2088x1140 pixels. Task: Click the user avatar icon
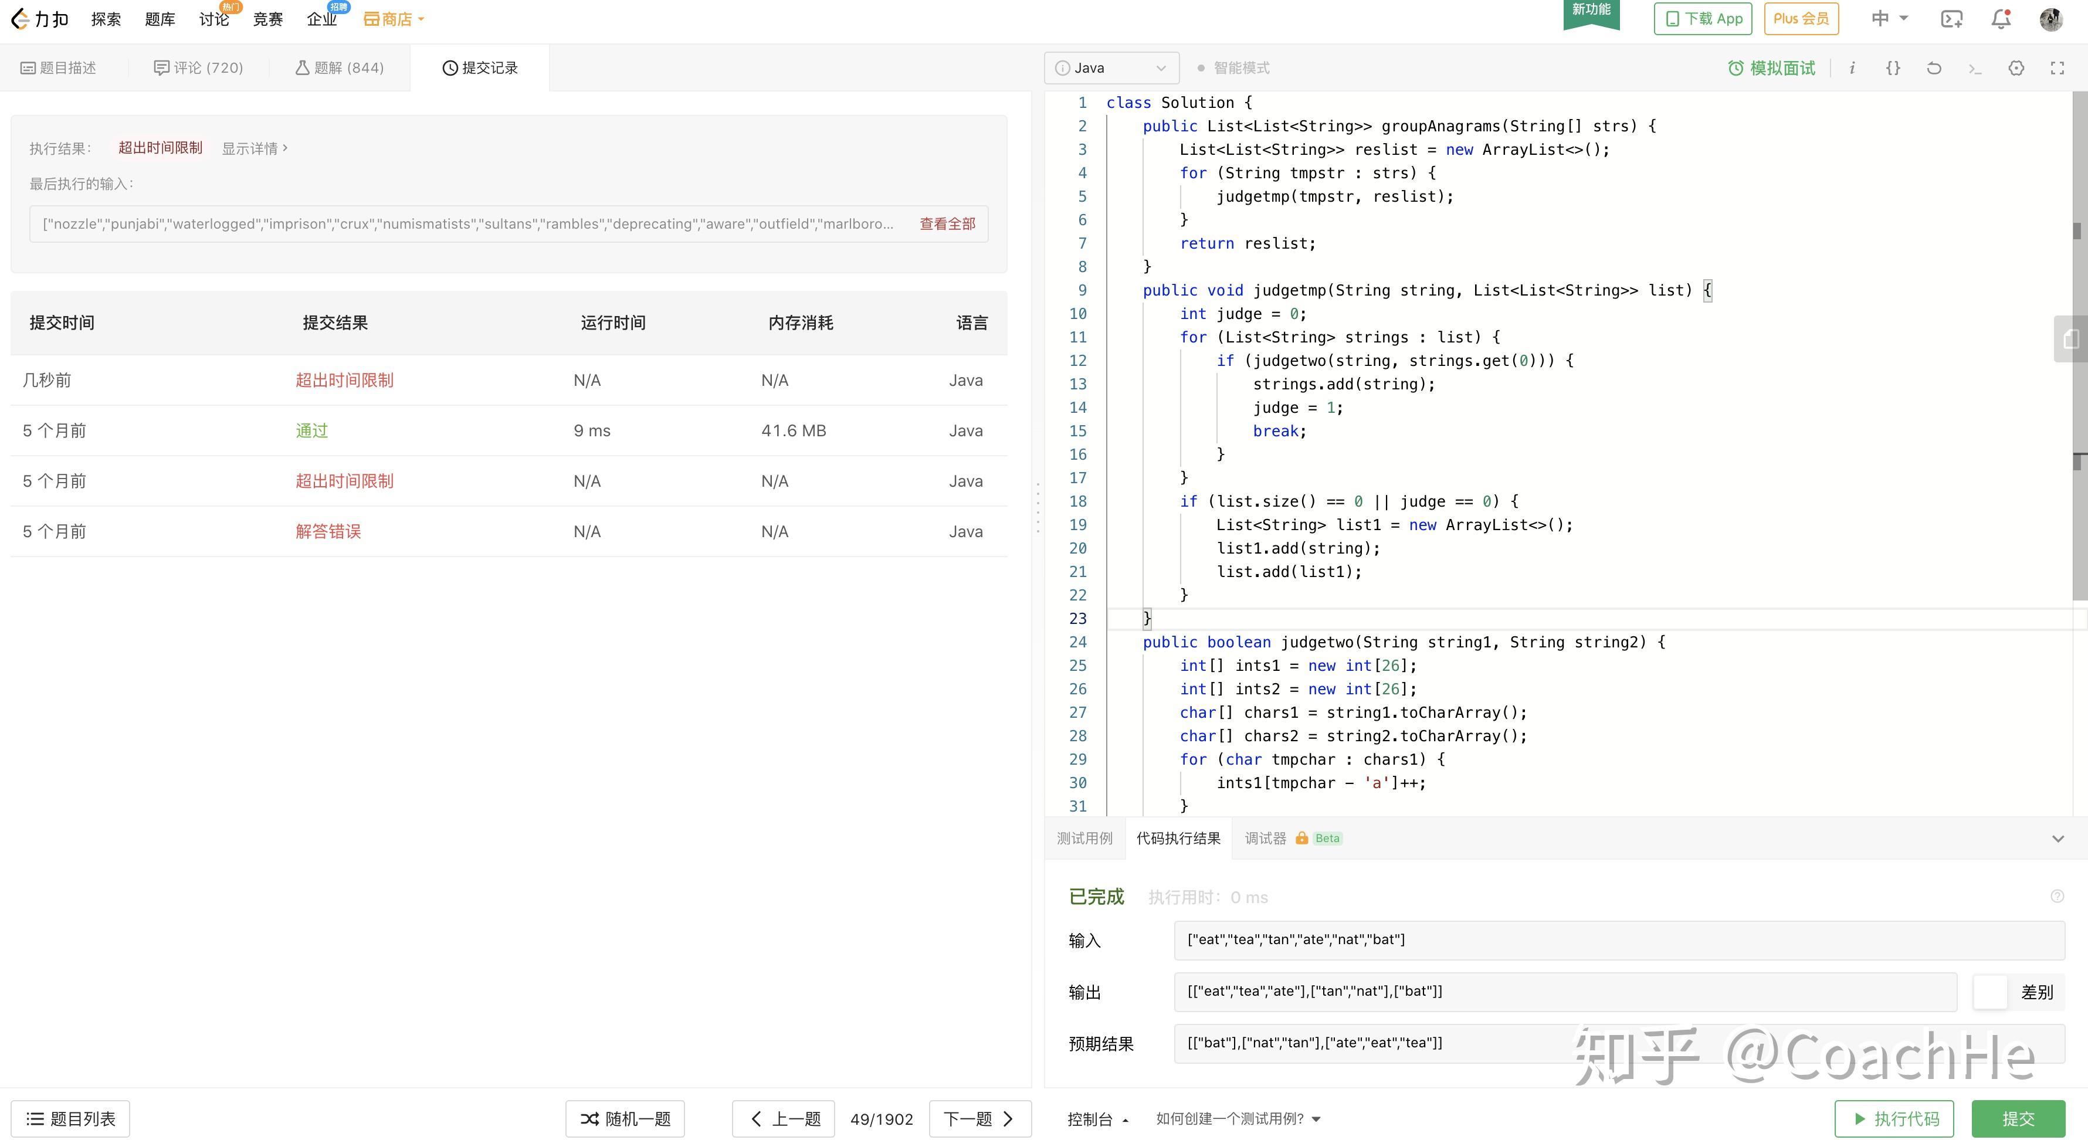pos(2050,19)
